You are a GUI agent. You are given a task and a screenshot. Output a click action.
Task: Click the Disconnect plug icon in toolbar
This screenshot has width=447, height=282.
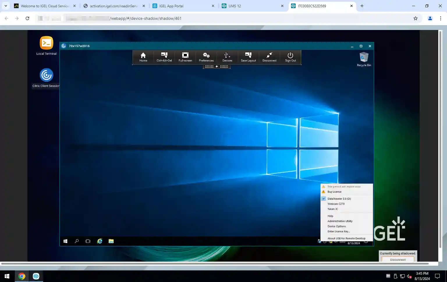(x=269, y=57)
